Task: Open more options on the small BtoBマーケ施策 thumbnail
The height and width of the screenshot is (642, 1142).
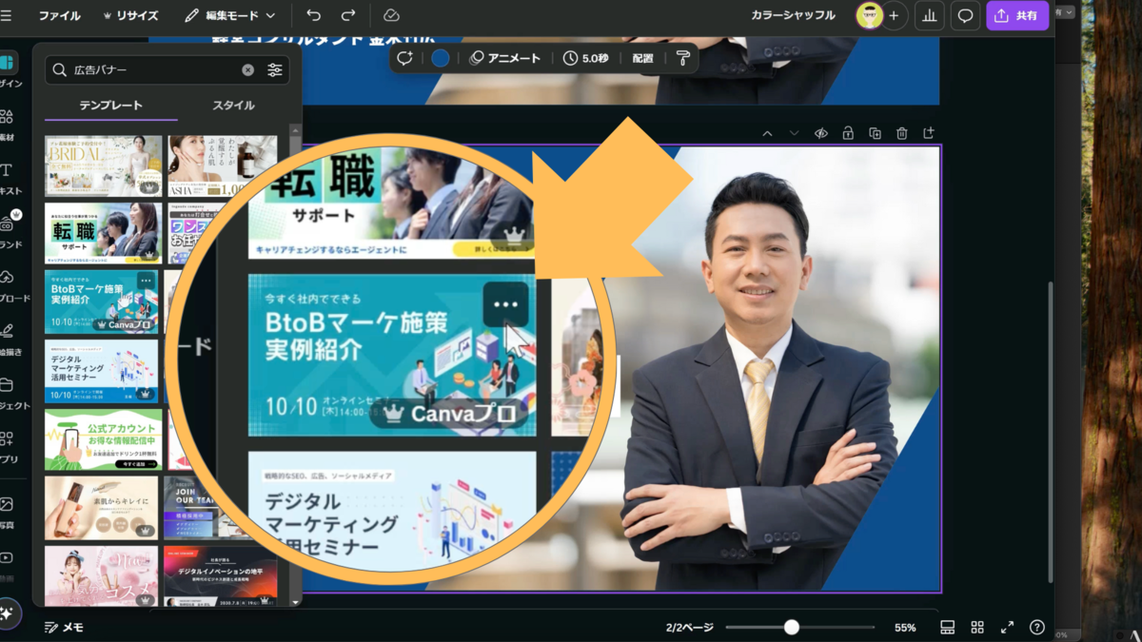Action: click(145, 281)
